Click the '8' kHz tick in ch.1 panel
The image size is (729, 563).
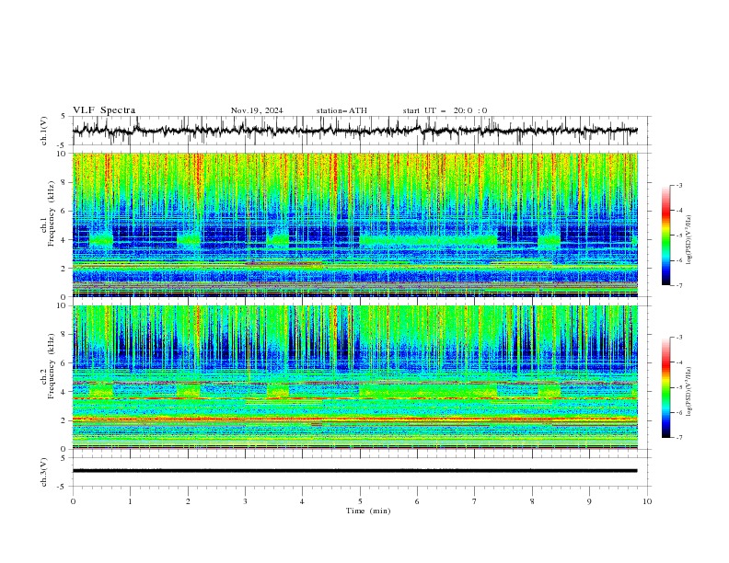[x=65, y=182]
